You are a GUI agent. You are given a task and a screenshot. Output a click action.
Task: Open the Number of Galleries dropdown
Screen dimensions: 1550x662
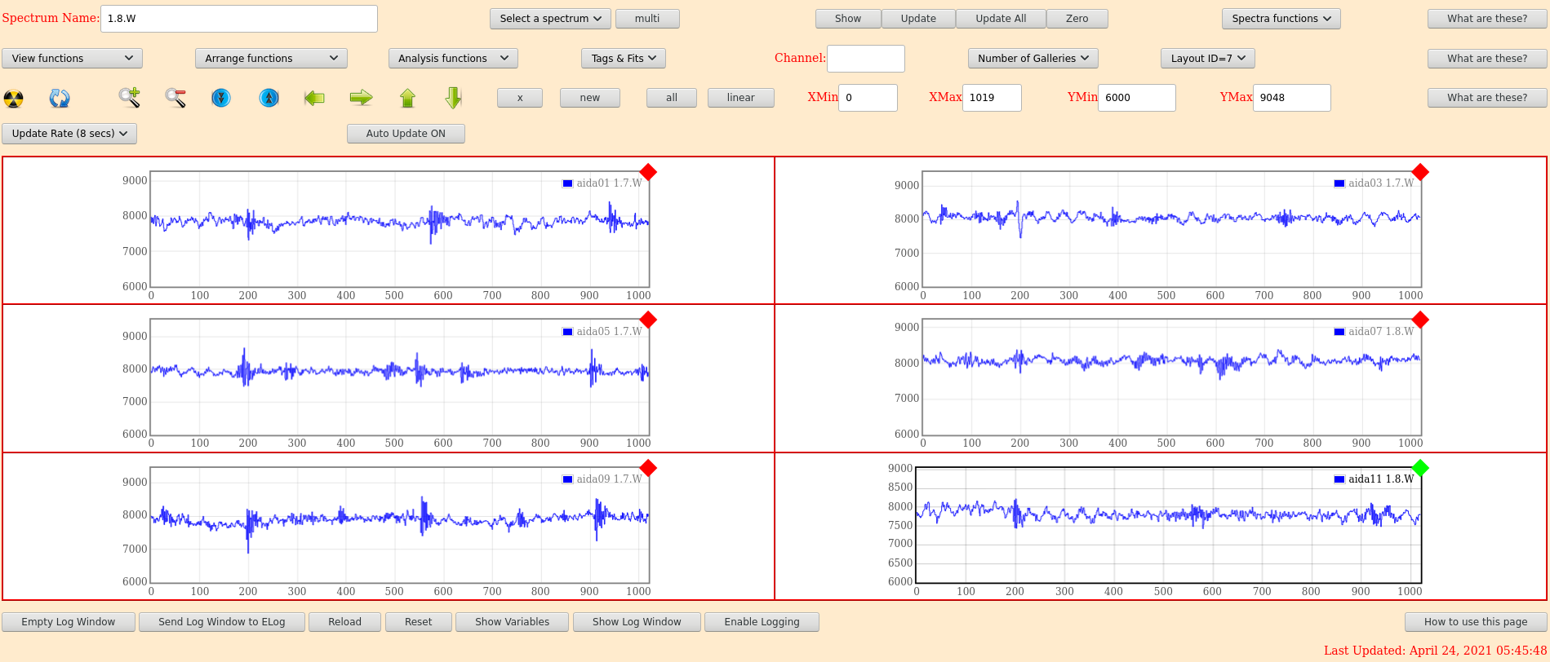[x=1033, y=59]
